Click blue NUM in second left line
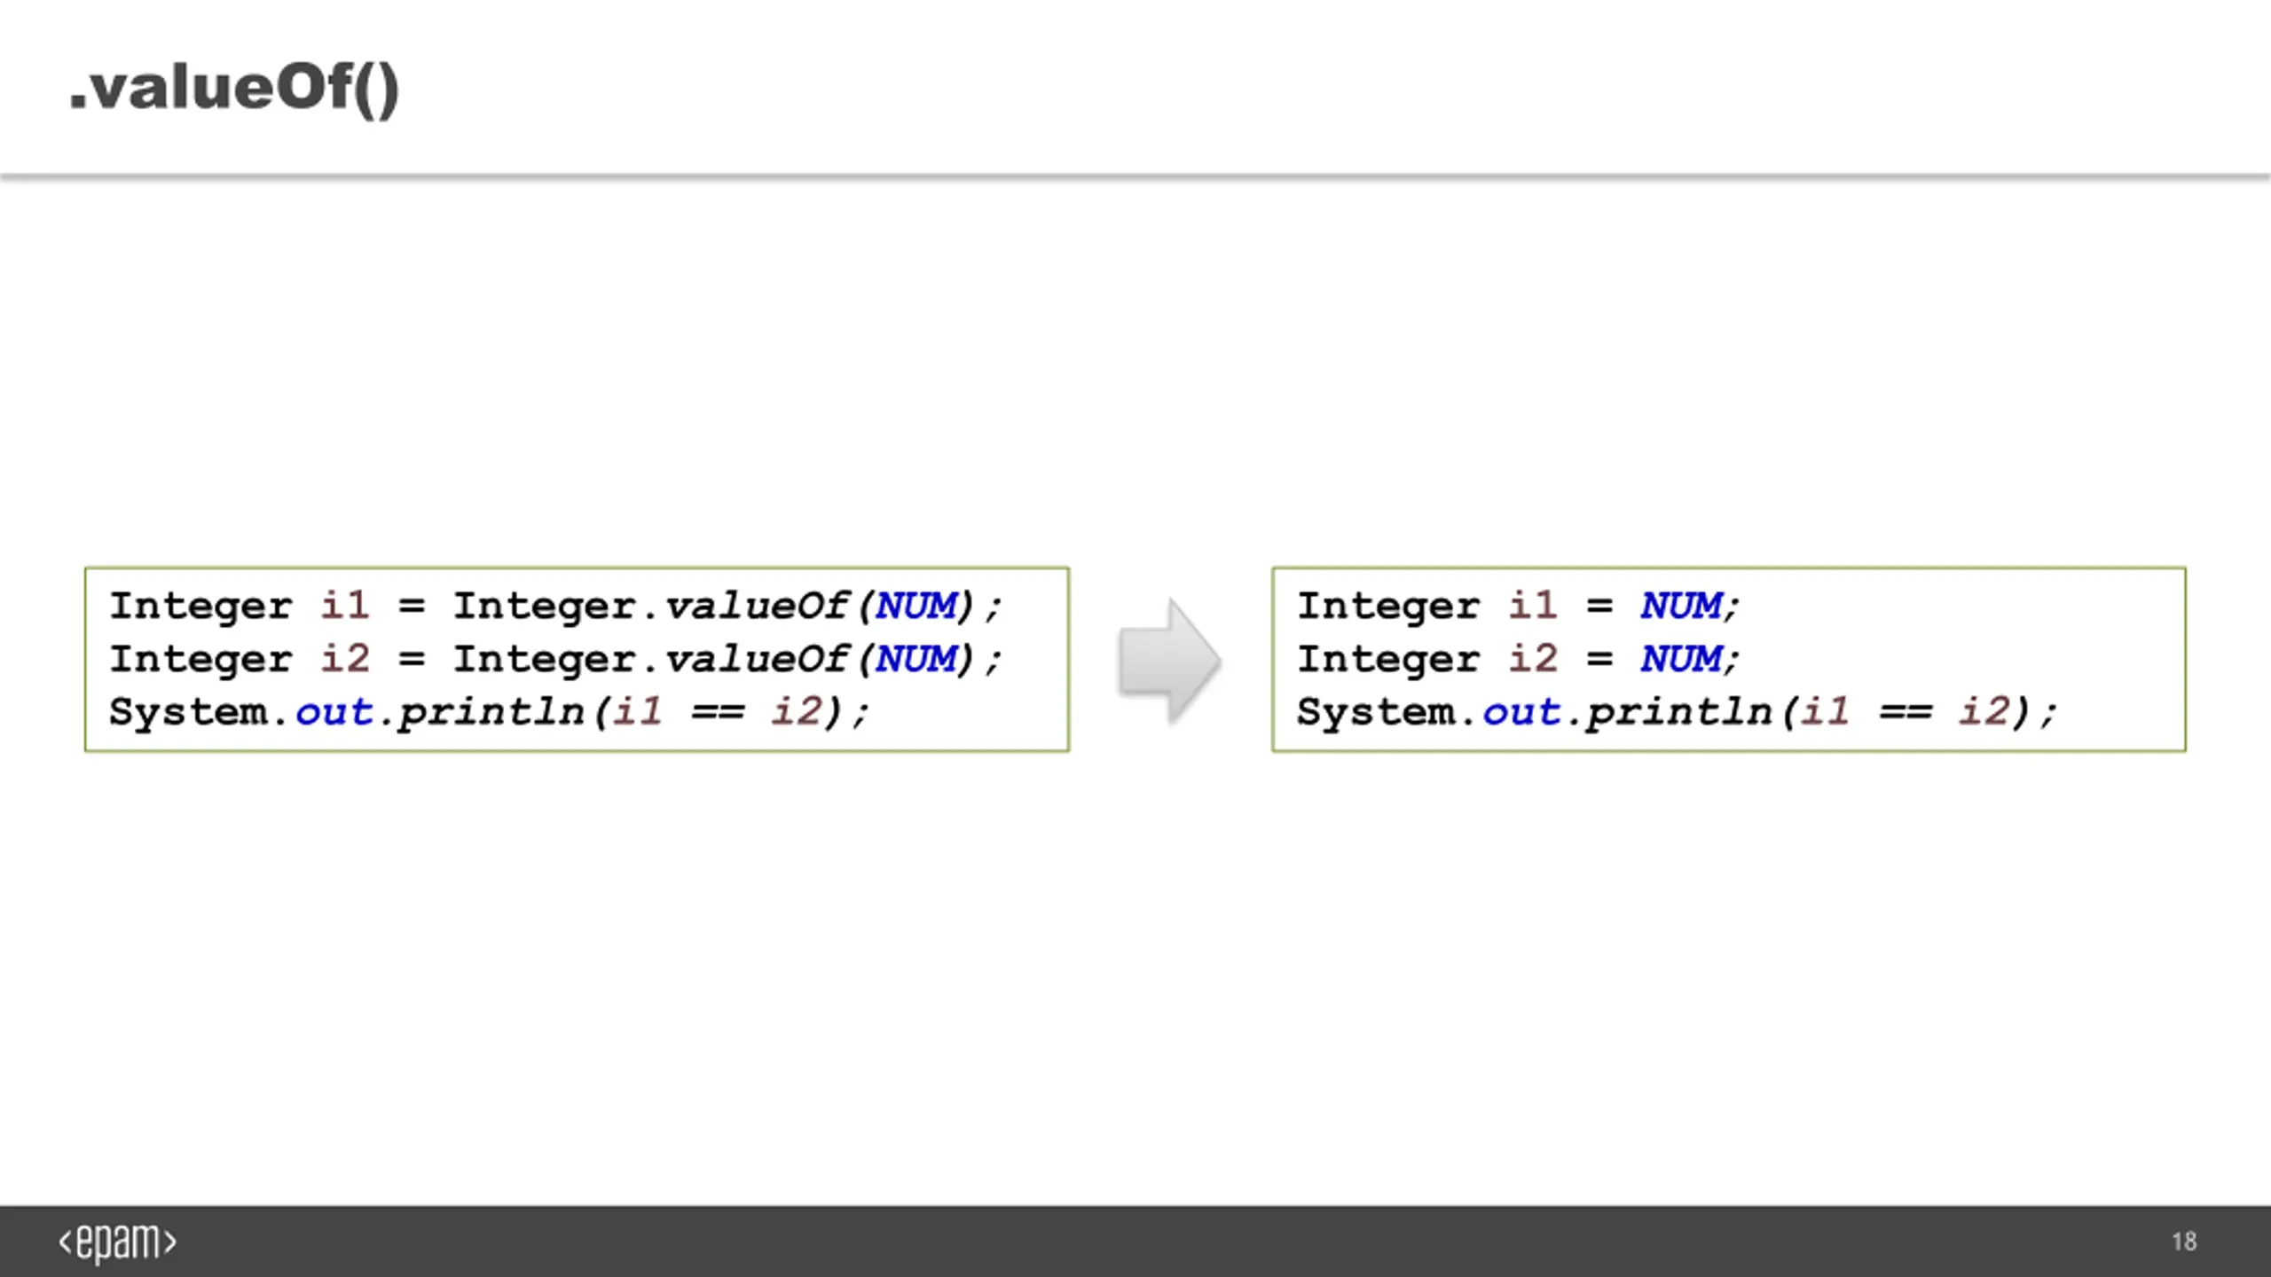The image size is (2271, 1277). pyautogui.click(x=917, y=660)
